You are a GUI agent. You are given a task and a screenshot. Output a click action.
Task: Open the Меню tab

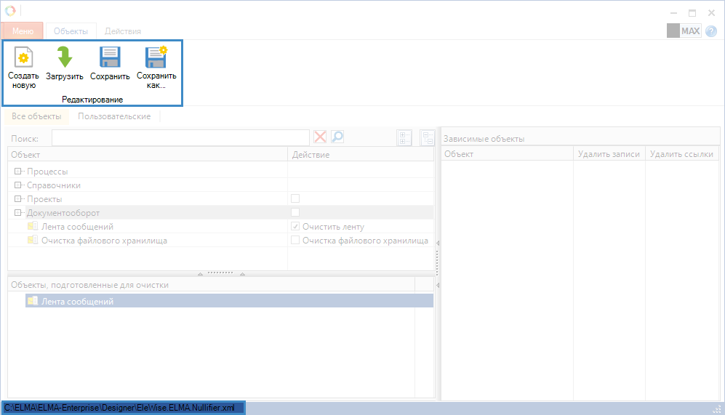pyautogui.click(x=23, y=31)
